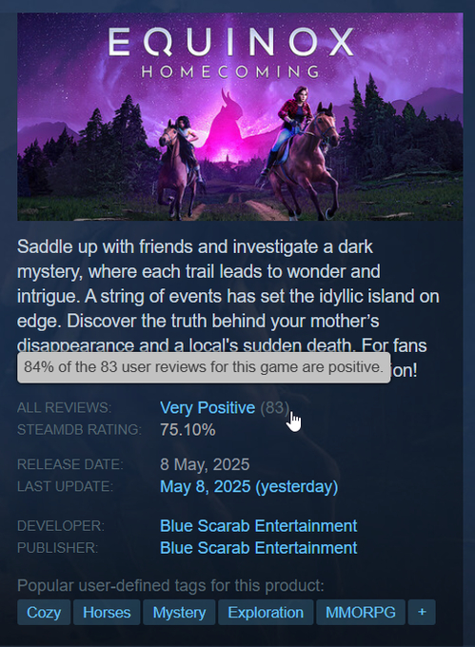475x647 pixels.
Task: Click the ALL REVIEWS label
Action: [64, 407]
